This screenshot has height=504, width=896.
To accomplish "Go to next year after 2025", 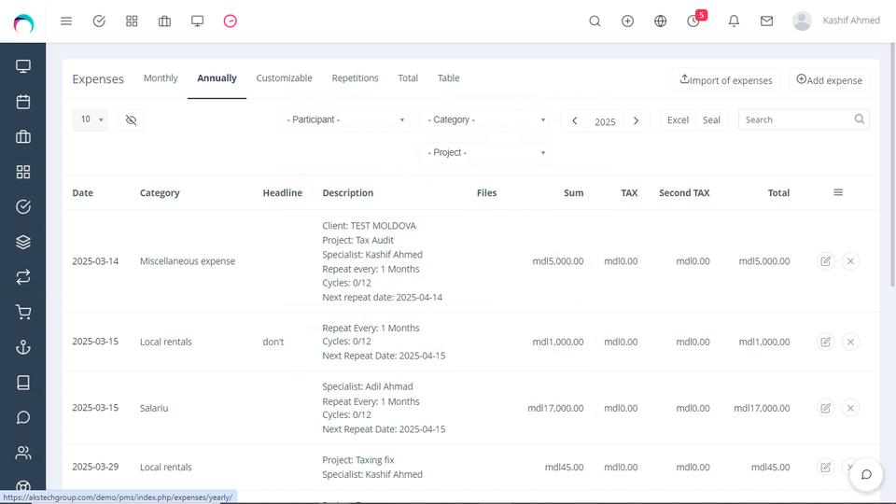I will [x=636, y=121].
